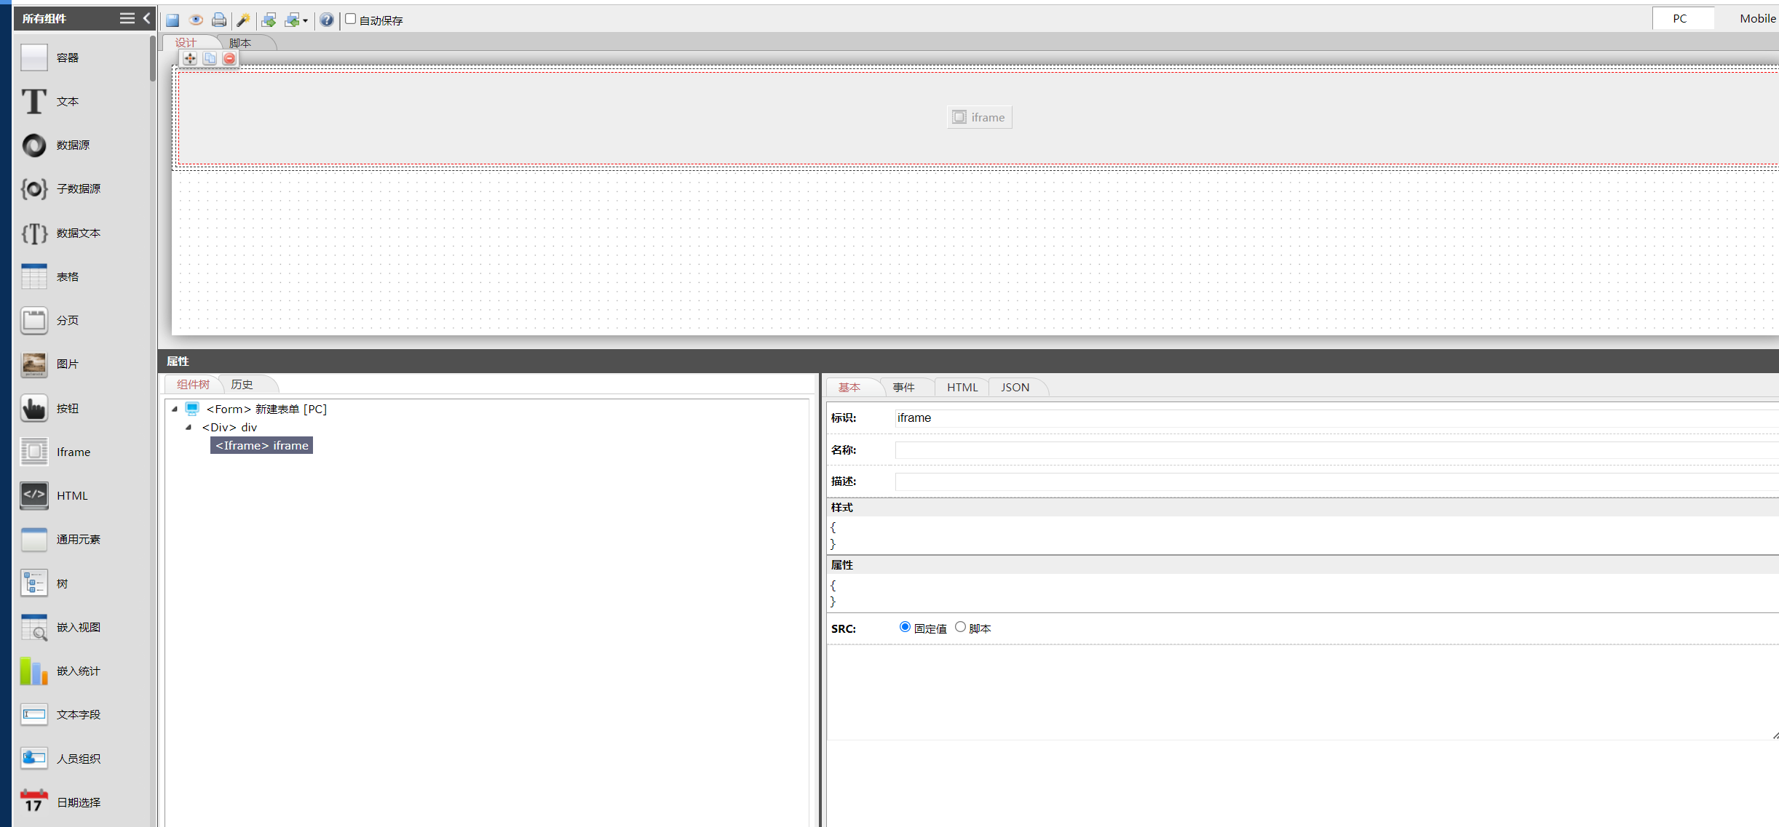
Task: Pick the 日期选择 calendar component
Action: [33, 802]
